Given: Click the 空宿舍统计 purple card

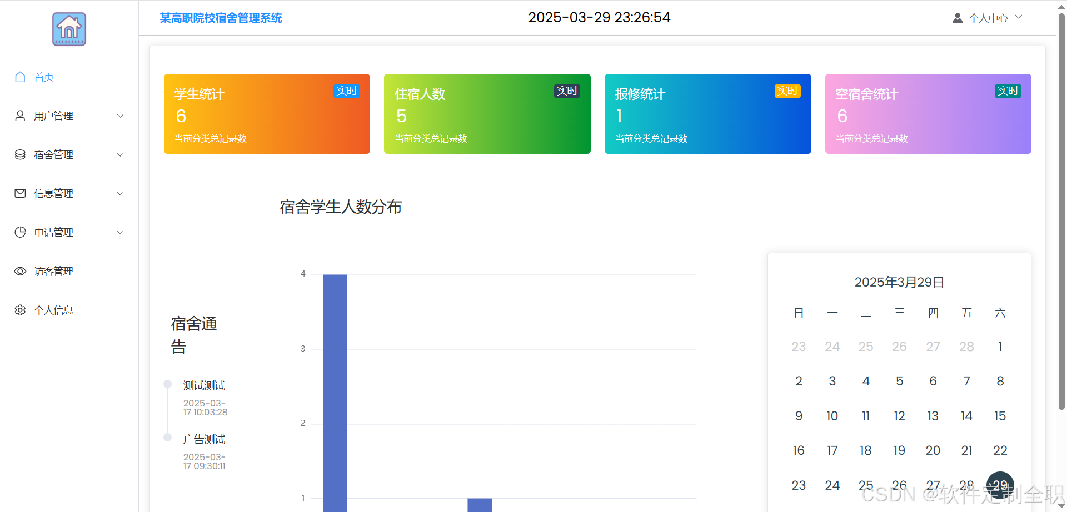Looking at the screenshot, I should [x=928, y=114].
